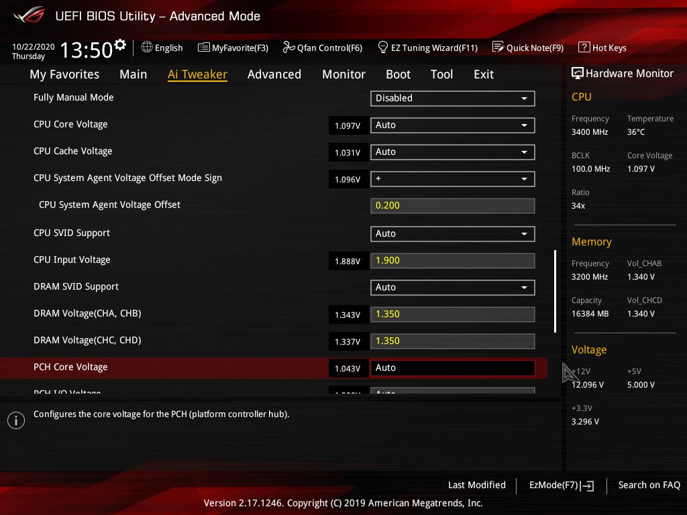This screenshot has width=687, height=515.
Task: Click the 12.096 V reading
Action: [587, 384]
